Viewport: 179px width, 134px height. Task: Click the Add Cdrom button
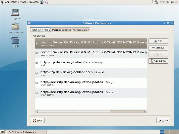(158, 61)
